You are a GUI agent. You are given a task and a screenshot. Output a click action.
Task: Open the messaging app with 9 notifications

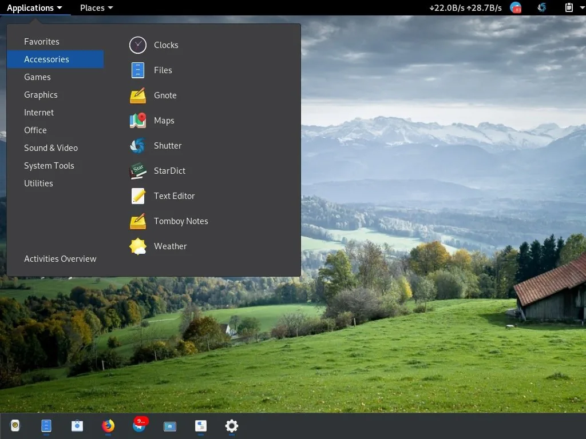tap(138, 426)
